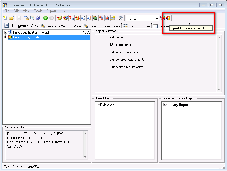This screenshot has height=171, width=227.
Task: Click the Open project folder icon
Action: click(x=11, y=18)
